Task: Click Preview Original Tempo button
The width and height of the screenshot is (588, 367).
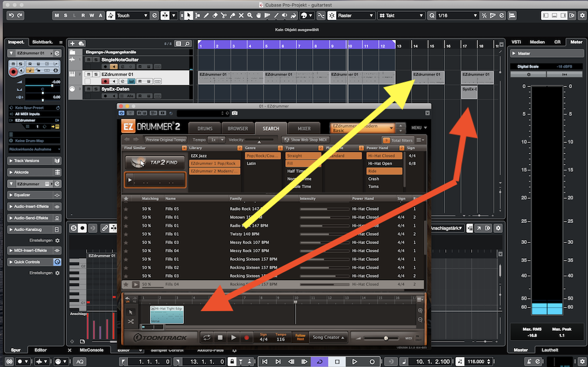Action: pyautogui.click(x=166, y=139)
